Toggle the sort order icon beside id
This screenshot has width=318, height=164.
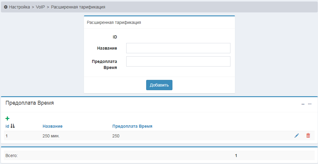12,126
